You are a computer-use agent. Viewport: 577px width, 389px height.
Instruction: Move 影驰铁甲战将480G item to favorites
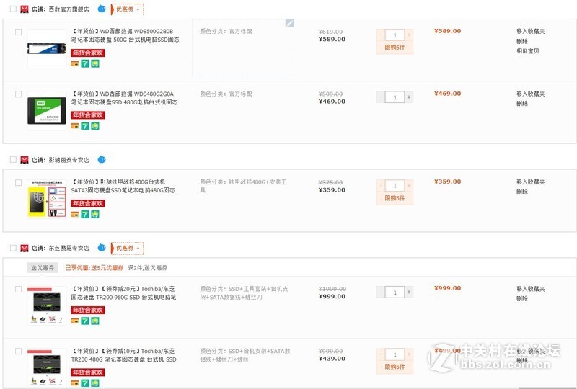click(x=531, y=182)
